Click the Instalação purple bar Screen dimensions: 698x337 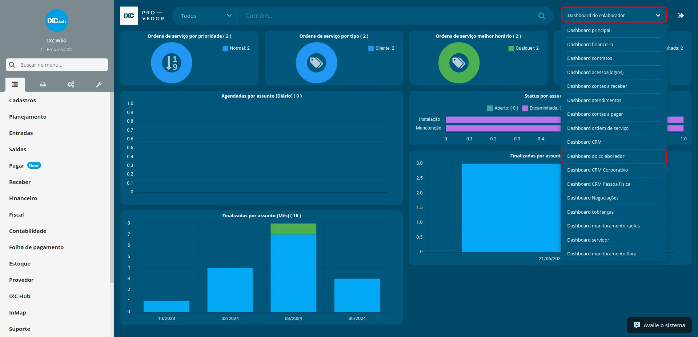(503, 119)
